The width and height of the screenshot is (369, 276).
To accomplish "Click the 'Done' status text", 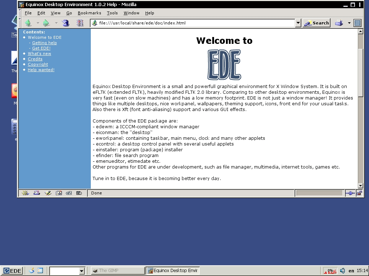I will (x=97, y=193).
